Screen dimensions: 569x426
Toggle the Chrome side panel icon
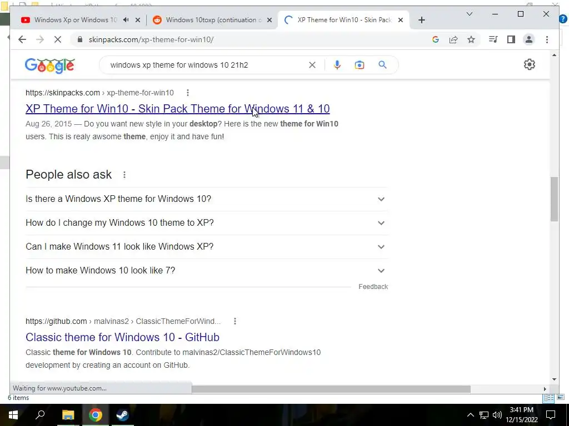click(x=511, y=39)
